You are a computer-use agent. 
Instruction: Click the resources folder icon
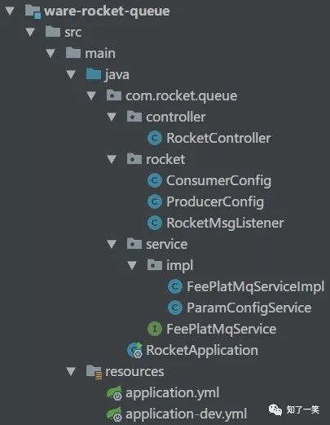point(94,372)
